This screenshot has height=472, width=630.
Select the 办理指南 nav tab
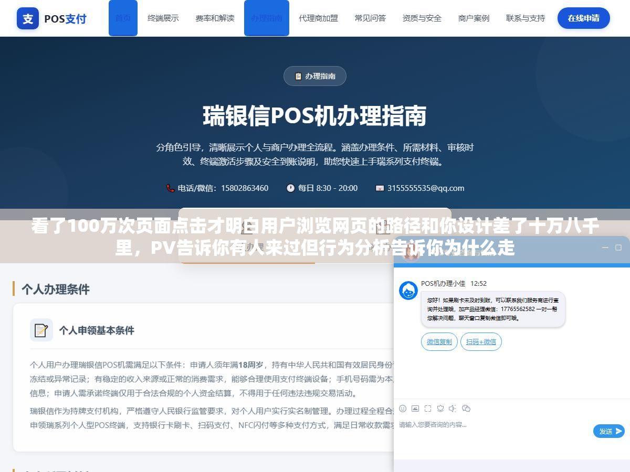(x=266, y=18)
